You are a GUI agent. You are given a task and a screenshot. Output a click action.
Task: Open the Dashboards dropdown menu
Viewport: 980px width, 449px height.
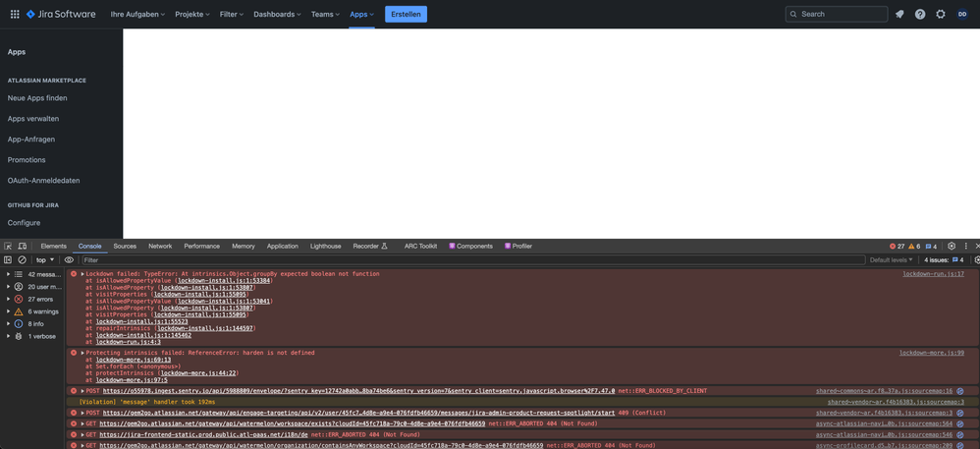277,14
